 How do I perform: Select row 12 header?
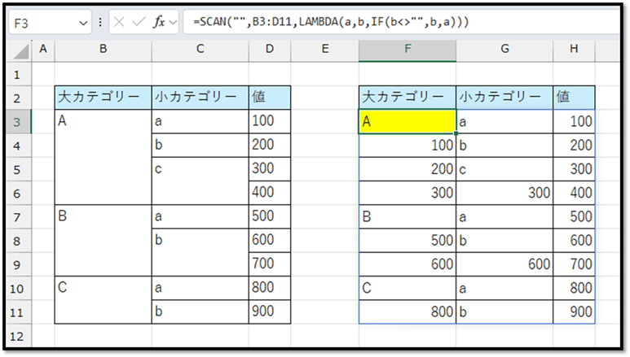(17, 336)
